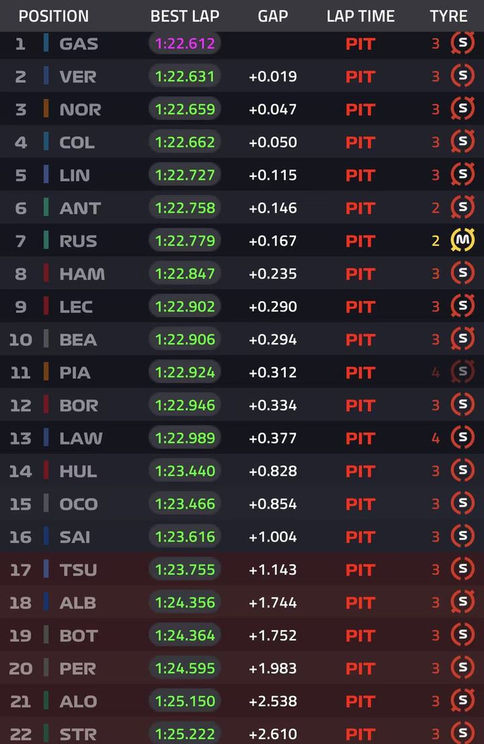This screenshot has height=744, width=484.
Task: Click RUS yellow medium tyre icon
Action: point(462,241)
